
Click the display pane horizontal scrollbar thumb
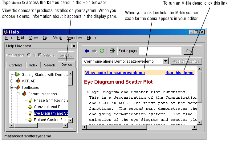[117, 127]
